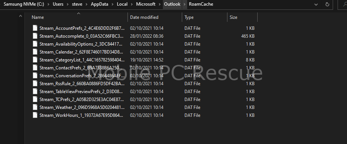Select the Stream_Calendar file icon
Viewport: 347px width, 144px height.
click(35, 52)
